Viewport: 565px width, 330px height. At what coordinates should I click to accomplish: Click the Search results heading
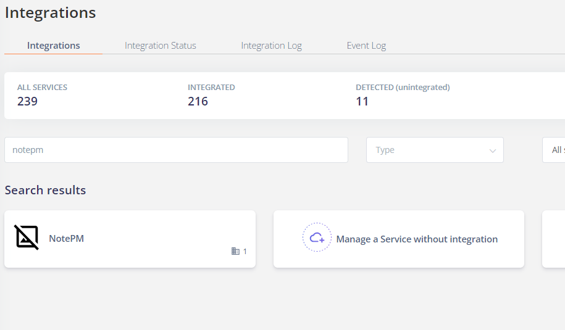tap(46, 190)
